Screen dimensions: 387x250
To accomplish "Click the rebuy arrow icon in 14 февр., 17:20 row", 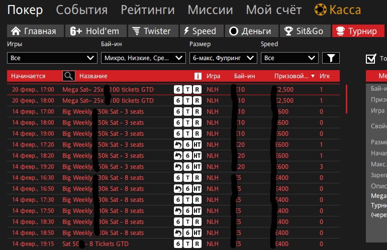I will (178, 145).
